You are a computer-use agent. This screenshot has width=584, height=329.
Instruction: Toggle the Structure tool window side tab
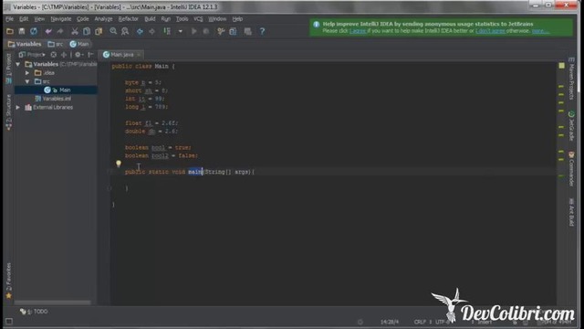point(8,111)
